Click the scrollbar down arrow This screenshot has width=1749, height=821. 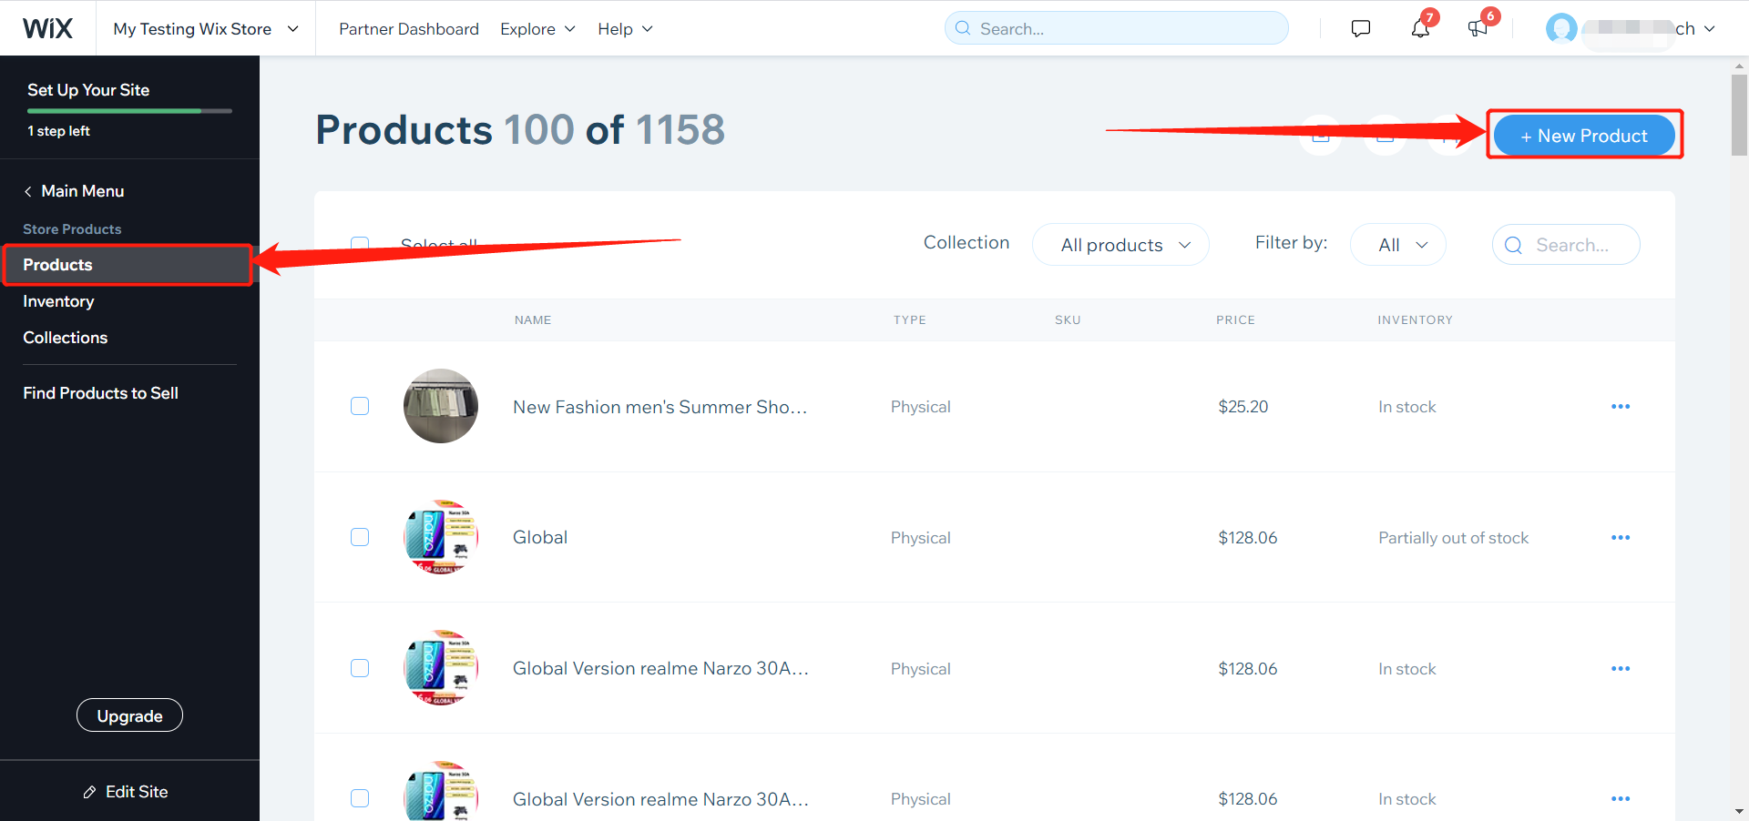[x=1739, y=811]
